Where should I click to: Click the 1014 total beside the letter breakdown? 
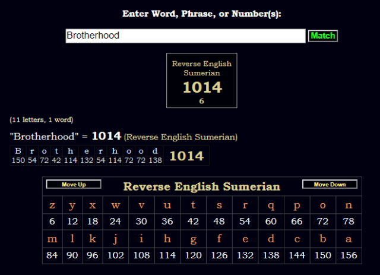(186, 156)
